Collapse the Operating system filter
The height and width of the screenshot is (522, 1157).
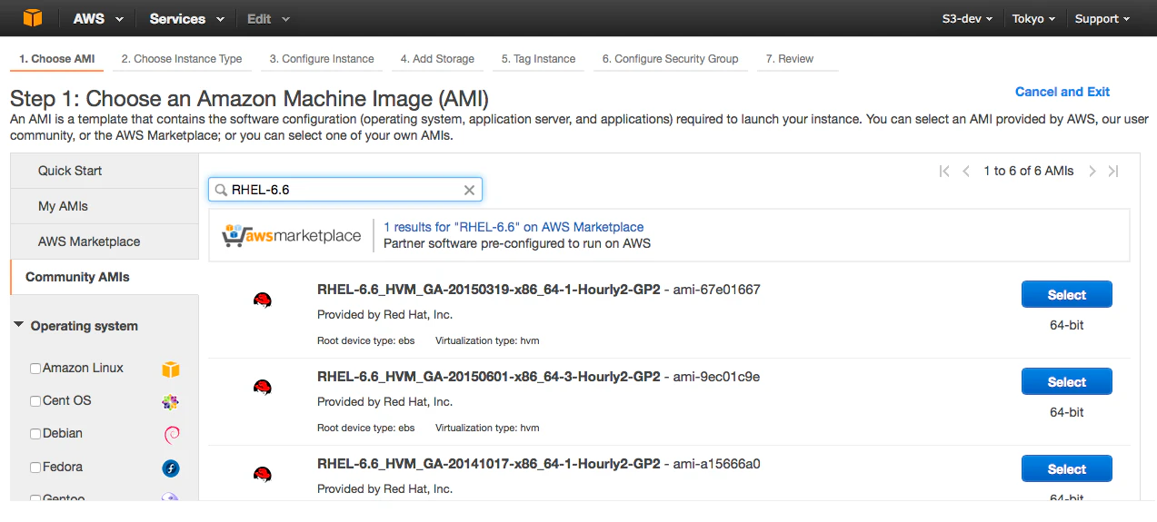click(x=19, y=325)
